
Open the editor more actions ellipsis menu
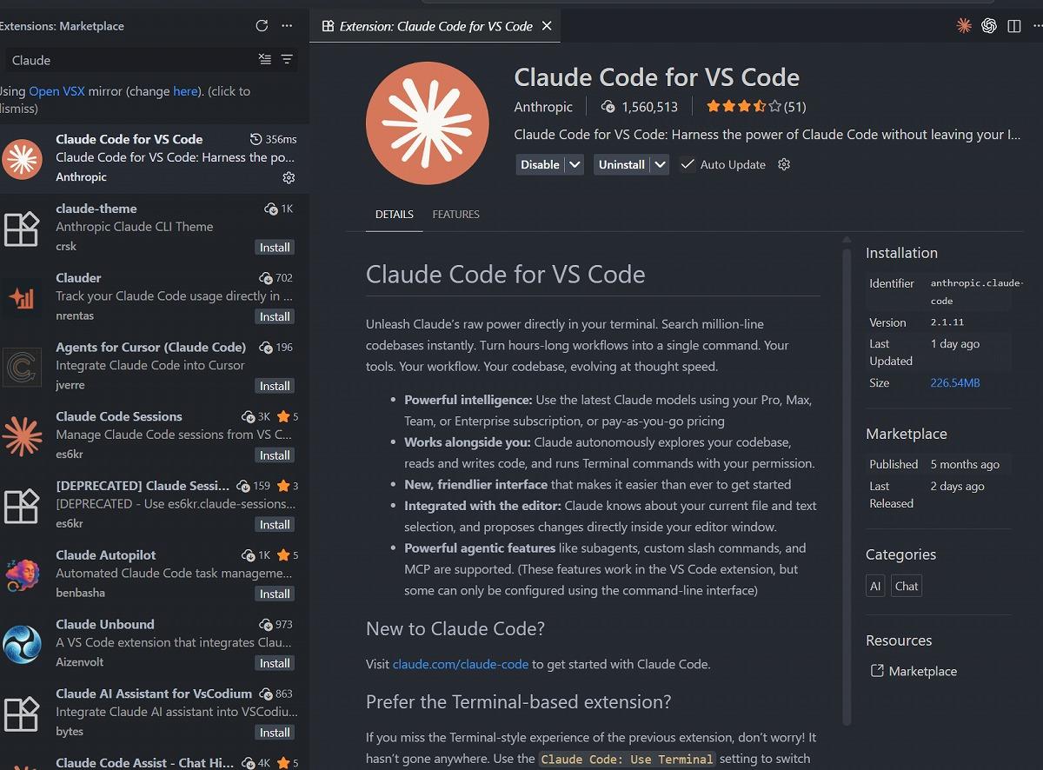pos(1037,26)
